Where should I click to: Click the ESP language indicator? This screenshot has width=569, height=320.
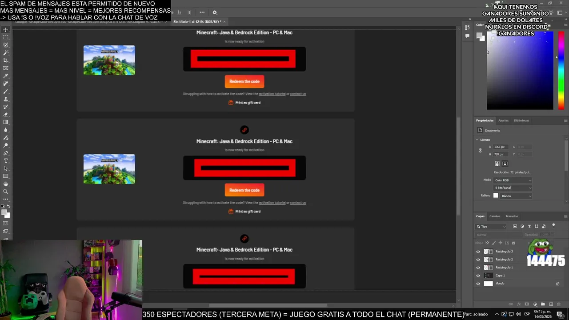(x=527, y=314)
